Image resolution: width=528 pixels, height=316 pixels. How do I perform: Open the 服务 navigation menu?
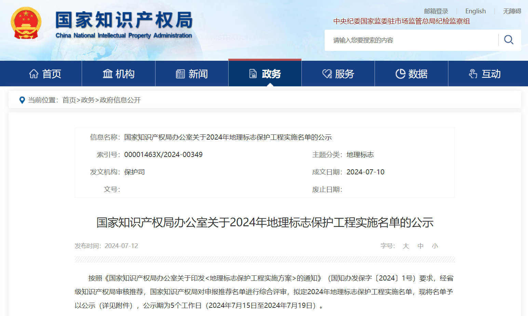pyautogui.click(x=344, y=74)
